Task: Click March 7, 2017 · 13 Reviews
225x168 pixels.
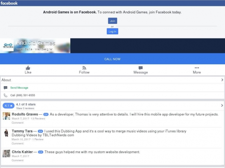Action: (x=28, y=119)
